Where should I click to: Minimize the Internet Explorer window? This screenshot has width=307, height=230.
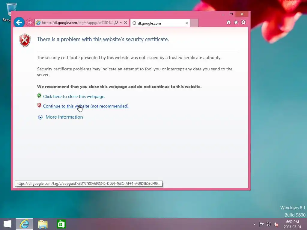[x=223, y=14]
